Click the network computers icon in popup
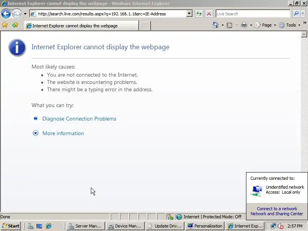 [x=256, y=191]
